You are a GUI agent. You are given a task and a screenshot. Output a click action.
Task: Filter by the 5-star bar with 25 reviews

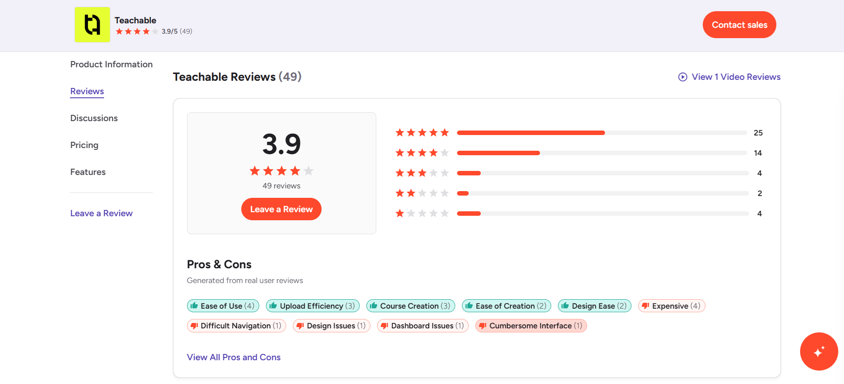click(602, 133)
